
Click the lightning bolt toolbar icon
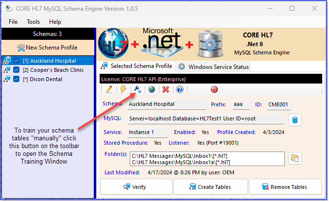(x=123, y=89)
